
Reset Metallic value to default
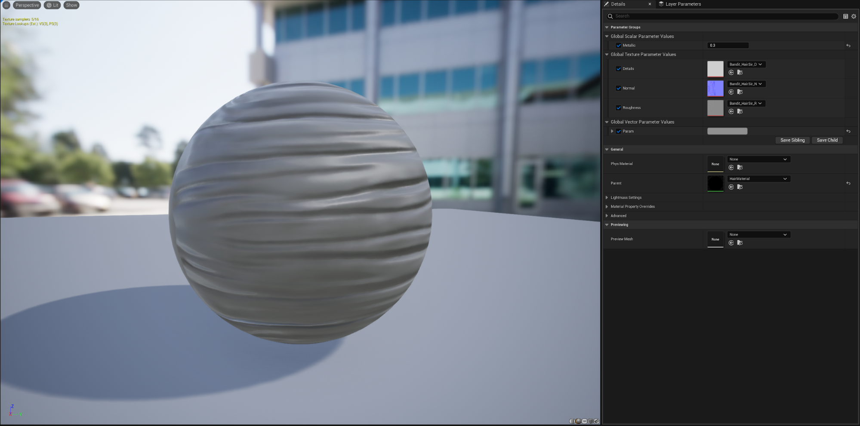coord(848,46)
